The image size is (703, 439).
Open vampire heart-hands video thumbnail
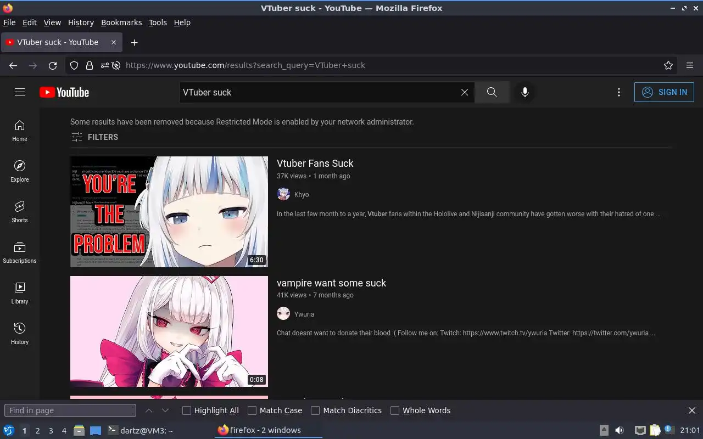(169, 331)
